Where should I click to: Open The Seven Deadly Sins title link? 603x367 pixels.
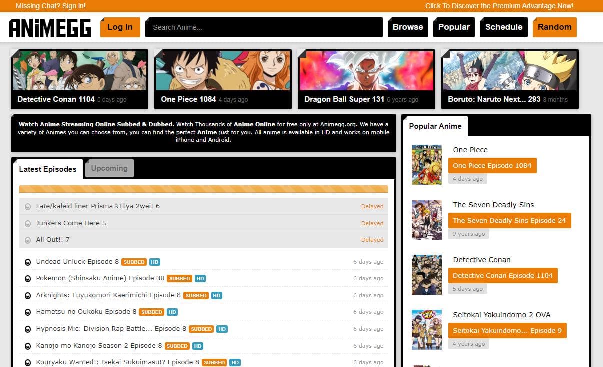493,205
